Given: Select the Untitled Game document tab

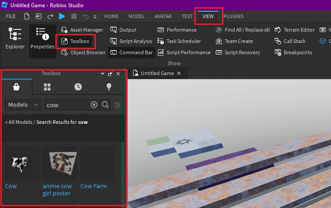Looking at the screenshot, I should [x=157, y=73].
